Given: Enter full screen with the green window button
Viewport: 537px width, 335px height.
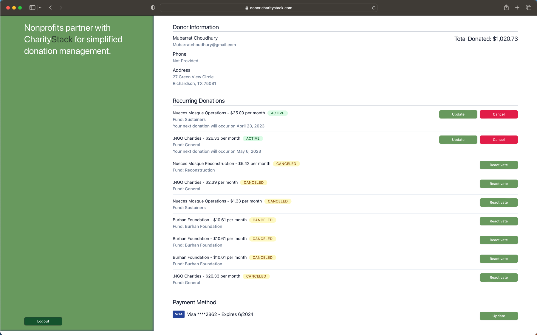Looking at the screenshot, I should (20, 8).
